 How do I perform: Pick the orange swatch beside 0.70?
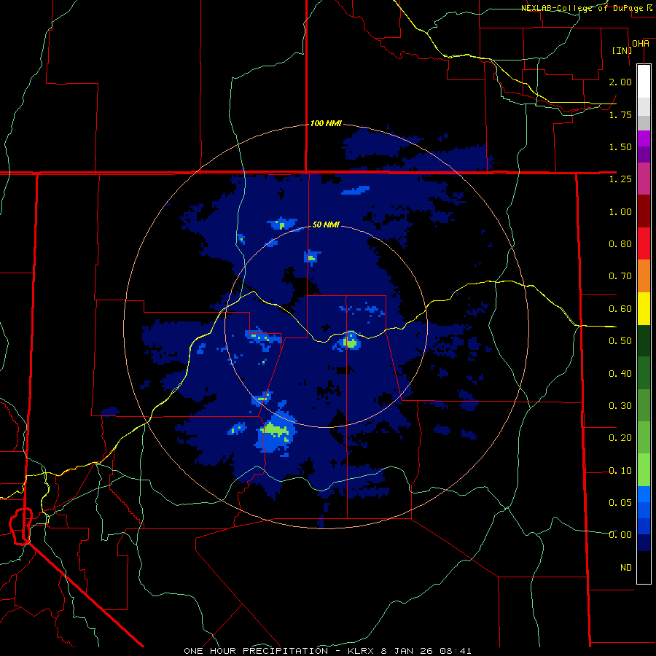[644, 276]
